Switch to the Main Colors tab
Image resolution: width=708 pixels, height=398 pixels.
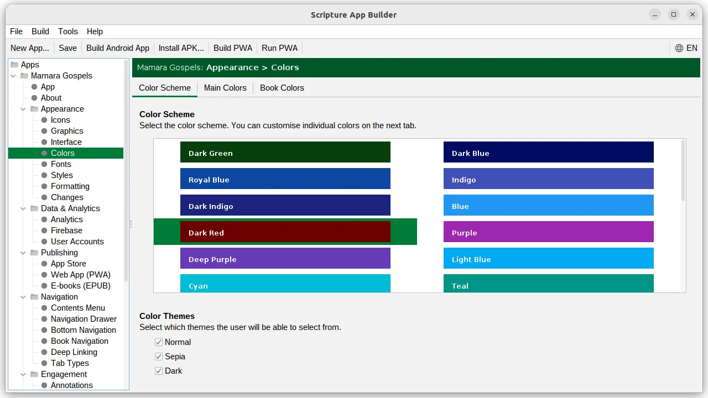click(x=225, y=88)
